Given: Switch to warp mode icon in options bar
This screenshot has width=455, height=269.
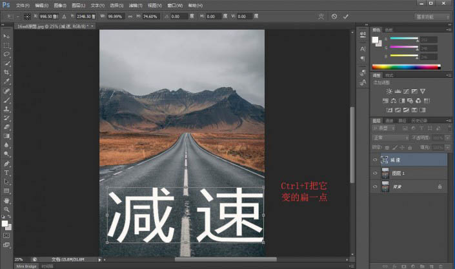Looking at the screenshot, I should click(321, 17).
